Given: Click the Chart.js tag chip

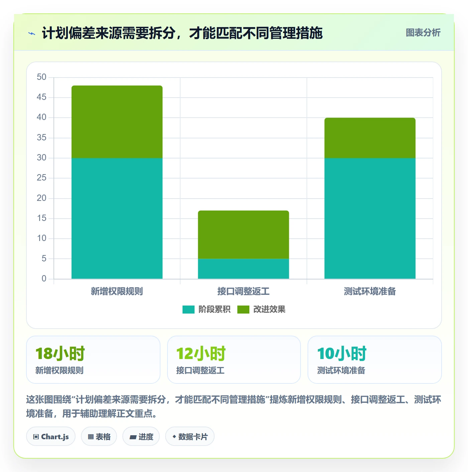Looking at the screenshot, I should (51, 437).
